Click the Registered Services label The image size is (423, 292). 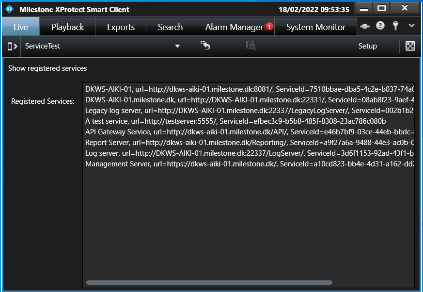tap(43, 101)
